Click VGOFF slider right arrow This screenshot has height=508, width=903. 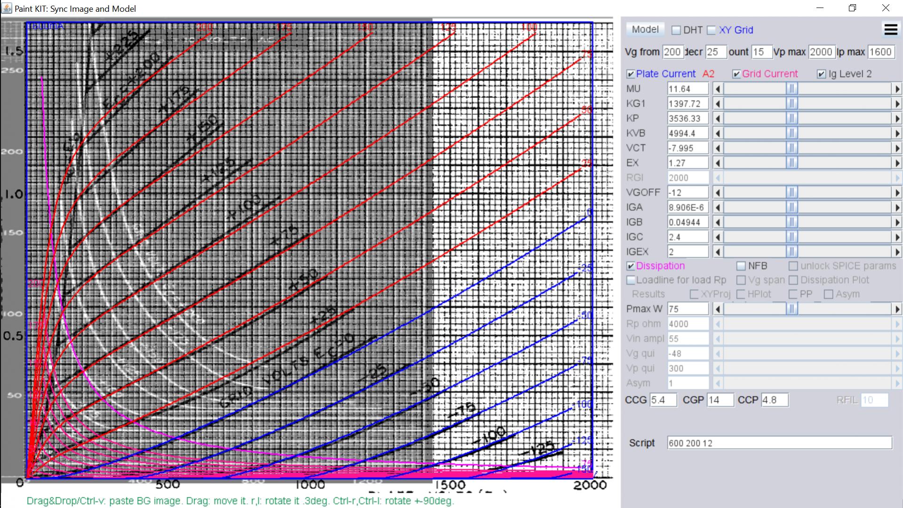897,193
